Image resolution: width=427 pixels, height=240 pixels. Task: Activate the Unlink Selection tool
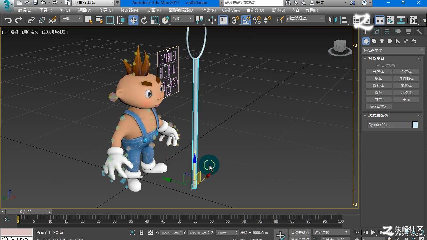click(x=42, y=20)
